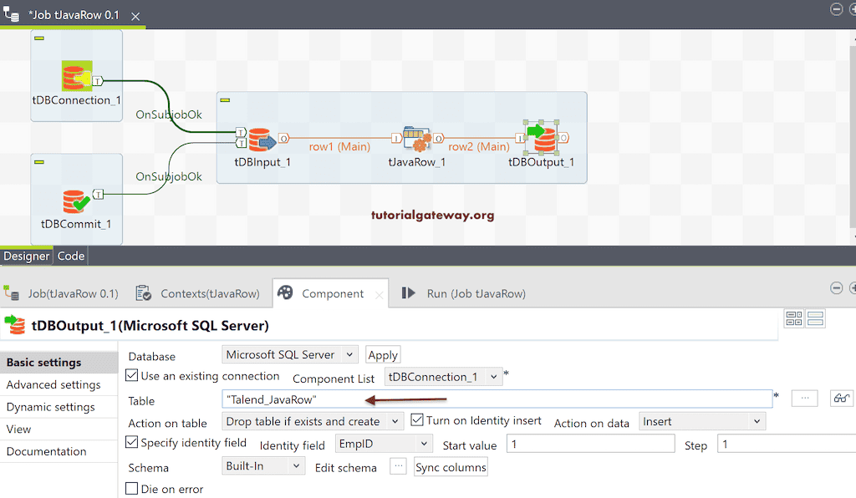Click the Sync columns button
856x498 pixels.
[x=451, y=467]
